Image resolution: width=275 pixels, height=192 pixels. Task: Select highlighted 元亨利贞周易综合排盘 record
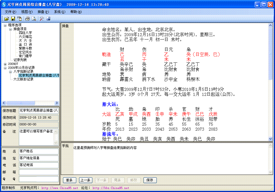(39, 75)
